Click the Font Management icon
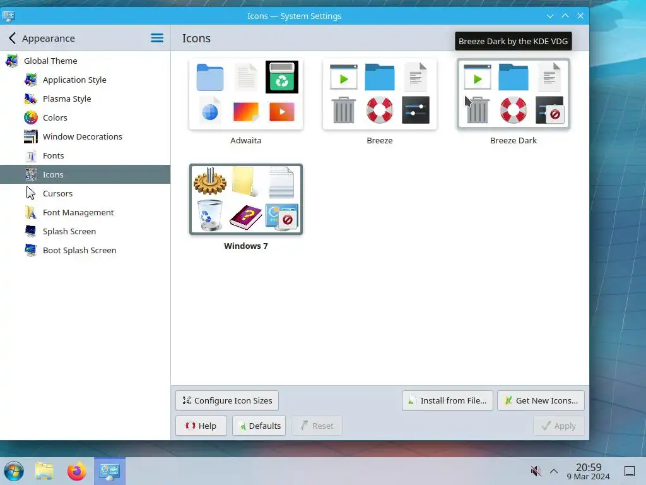The width and height of the screenshot is (646, 485). tap(30, 212)
